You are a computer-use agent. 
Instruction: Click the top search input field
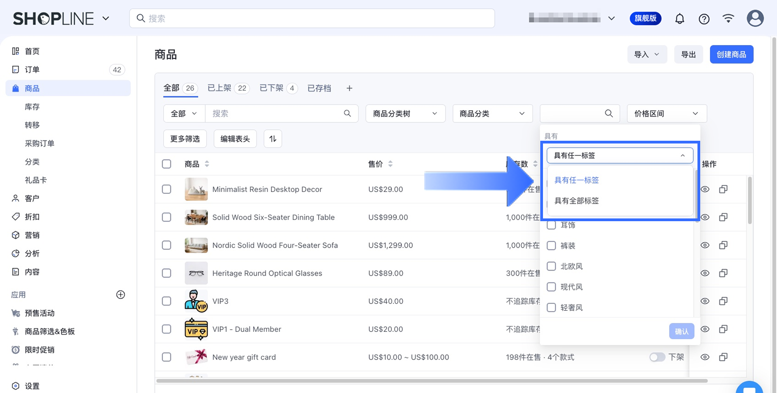point(312,18)
